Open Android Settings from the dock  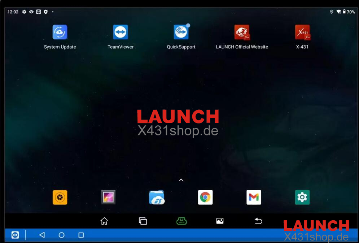[x=302, y=197]
